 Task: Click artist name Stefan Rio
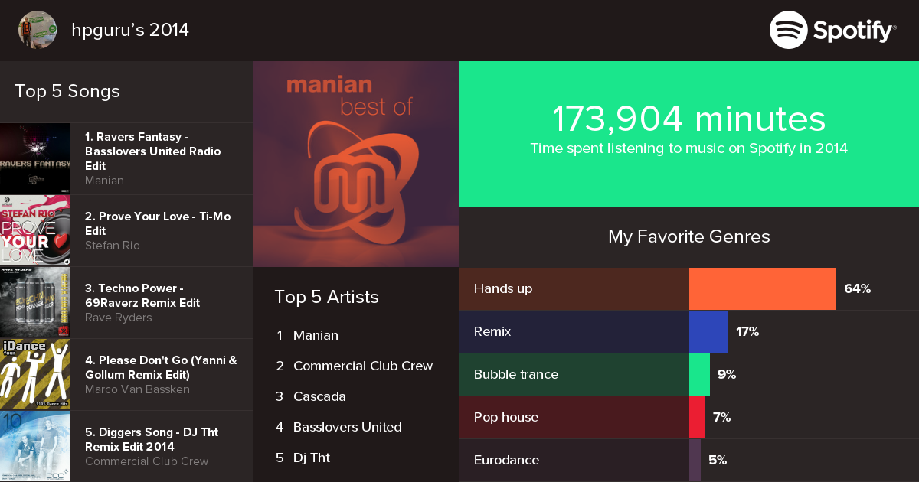tap(113, 246)
